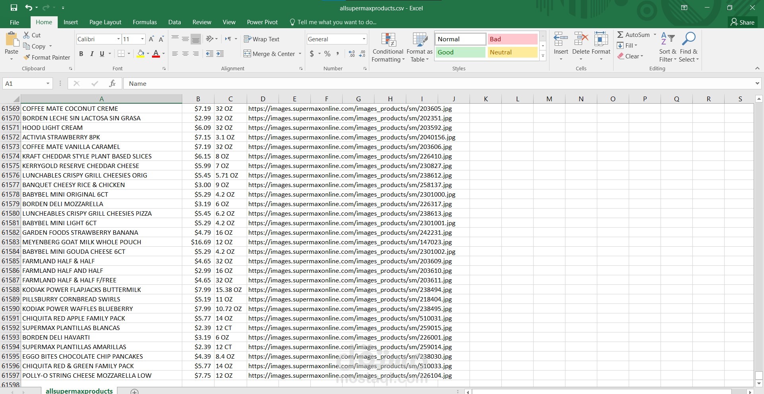
Task: Apply the Bad cell style
Action: pos(513,39)
